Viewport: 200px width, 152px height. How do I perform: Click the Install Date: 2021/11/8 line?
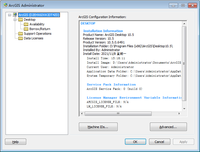105,54
